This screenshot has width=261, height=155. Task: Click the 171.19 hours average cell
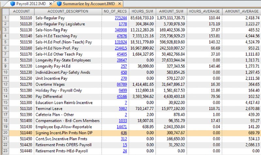205,24
